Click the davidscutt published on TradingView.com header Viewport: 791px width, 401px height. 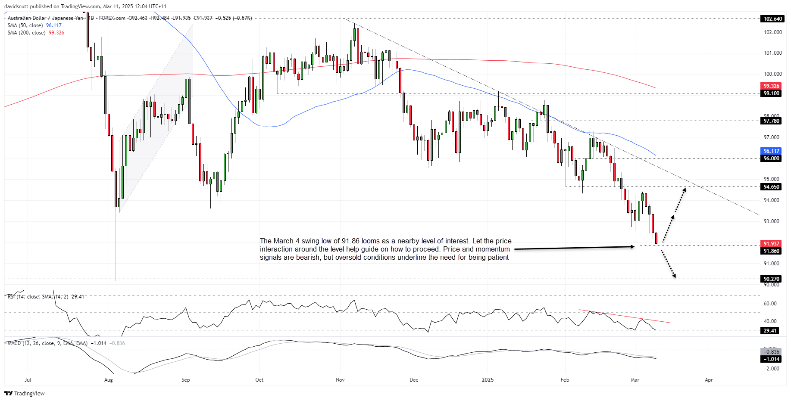click(x=85, y=6)
